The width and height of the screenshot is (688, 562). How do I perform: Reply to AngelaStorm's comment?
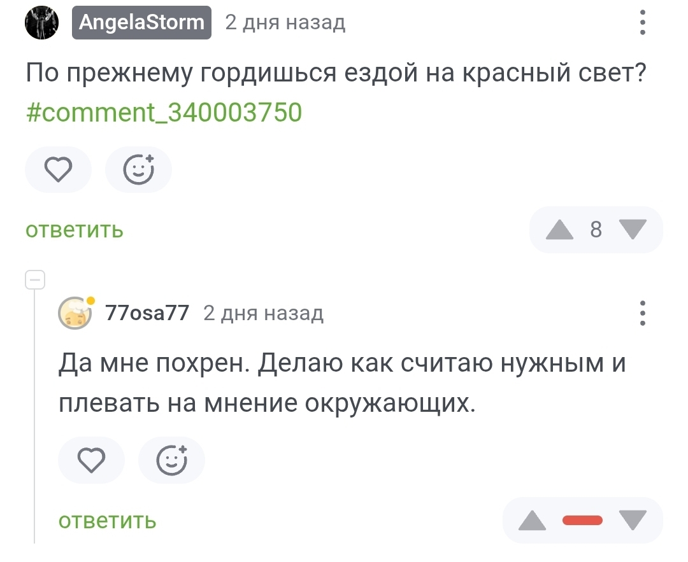tap(75, 230)
